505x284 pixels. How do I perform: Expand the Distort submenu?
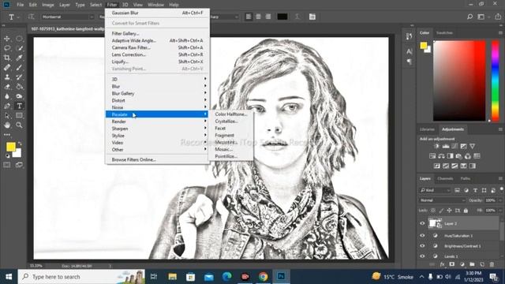[x=157, y=100]
